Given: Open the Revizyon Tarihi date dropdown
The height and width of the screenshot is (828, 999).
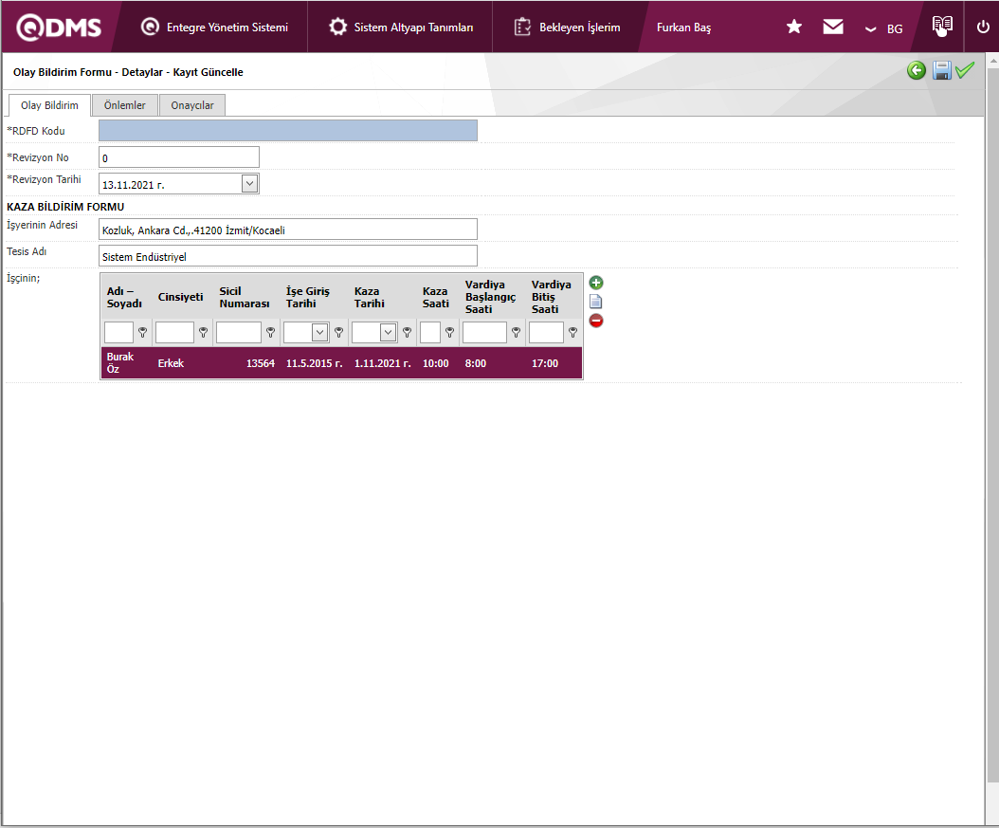Looking at the screenshot, I should [250, 184].
